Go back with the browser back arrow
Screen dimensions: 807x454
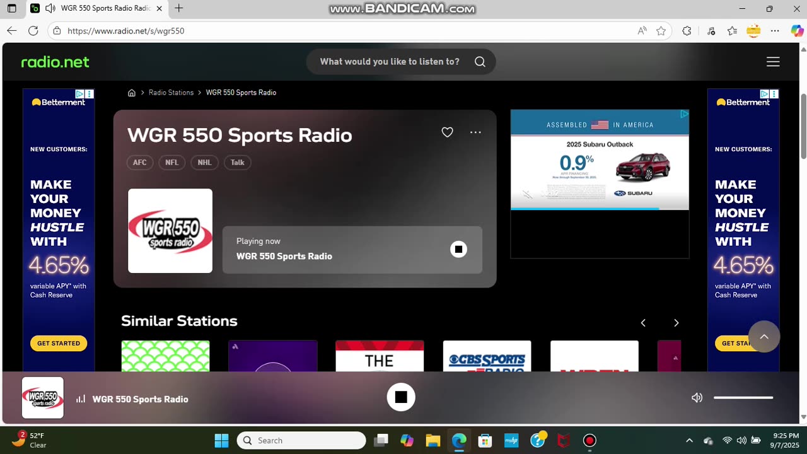tap(11, 31)
